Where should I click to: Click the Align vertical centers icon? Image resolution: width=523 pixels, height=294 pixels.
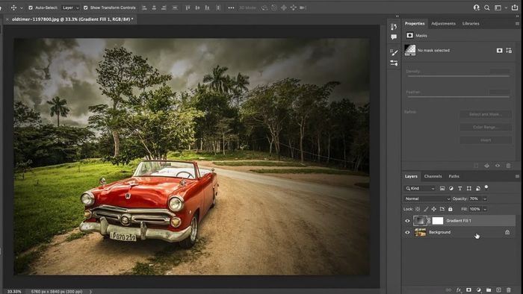197,7
